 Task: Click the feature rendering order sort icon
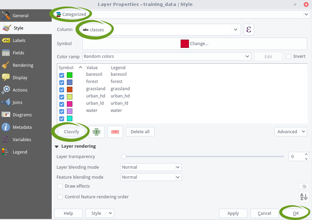coord(303,197)
